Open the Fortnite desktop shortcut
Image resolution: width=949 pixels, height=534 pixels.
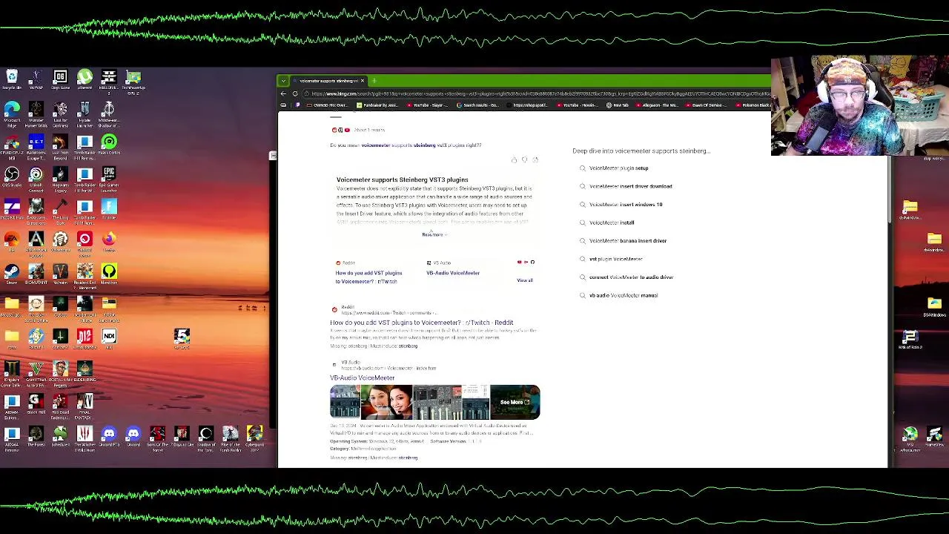click(109, 209)
